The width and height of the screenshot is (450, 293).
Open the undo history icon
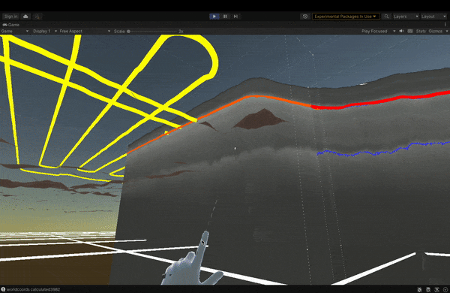pos(304,17)
